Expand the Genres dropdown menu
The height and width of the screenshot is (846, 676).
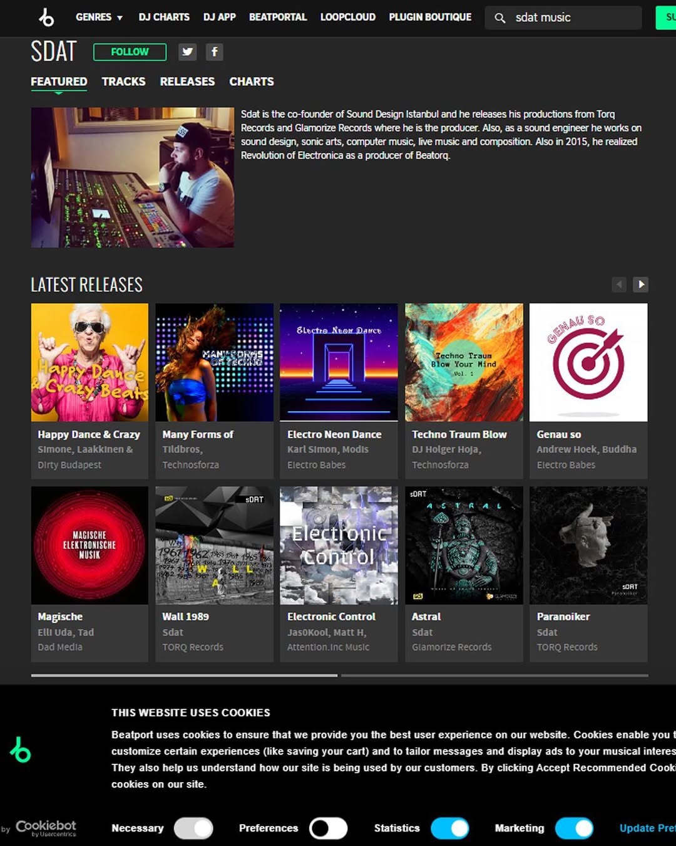[99, 18]
